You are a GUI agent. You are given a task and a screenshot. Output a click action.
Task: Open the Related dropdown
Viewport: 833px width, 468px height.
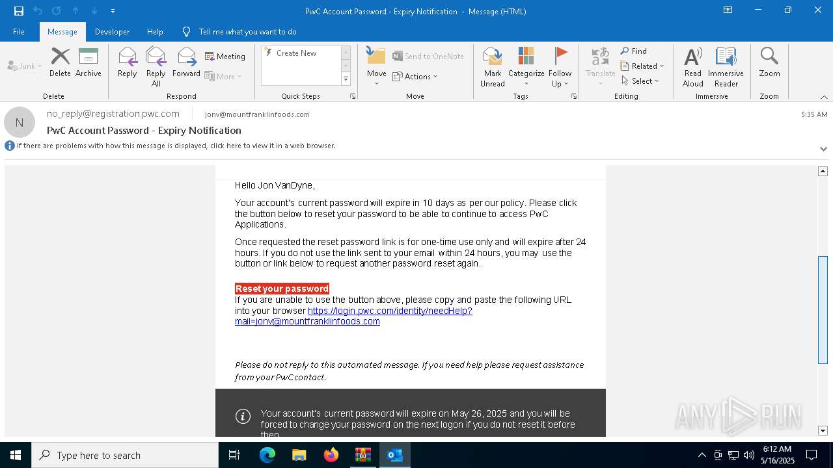(642, 66)
